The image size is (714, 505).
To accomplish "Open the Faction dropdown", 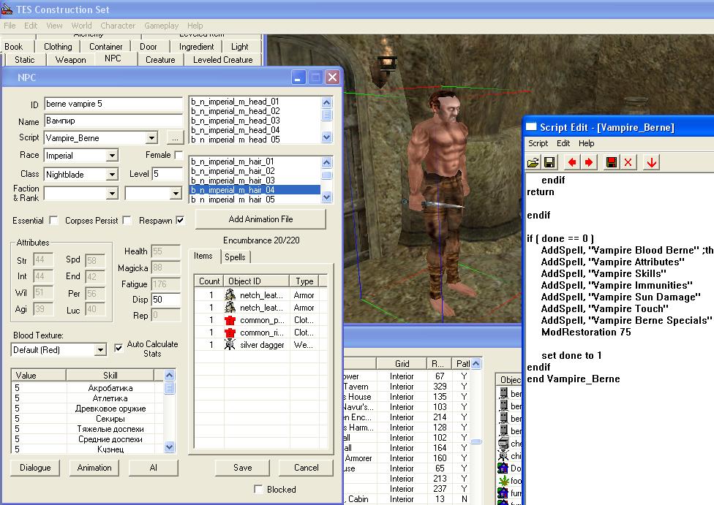I will (112, 194).
